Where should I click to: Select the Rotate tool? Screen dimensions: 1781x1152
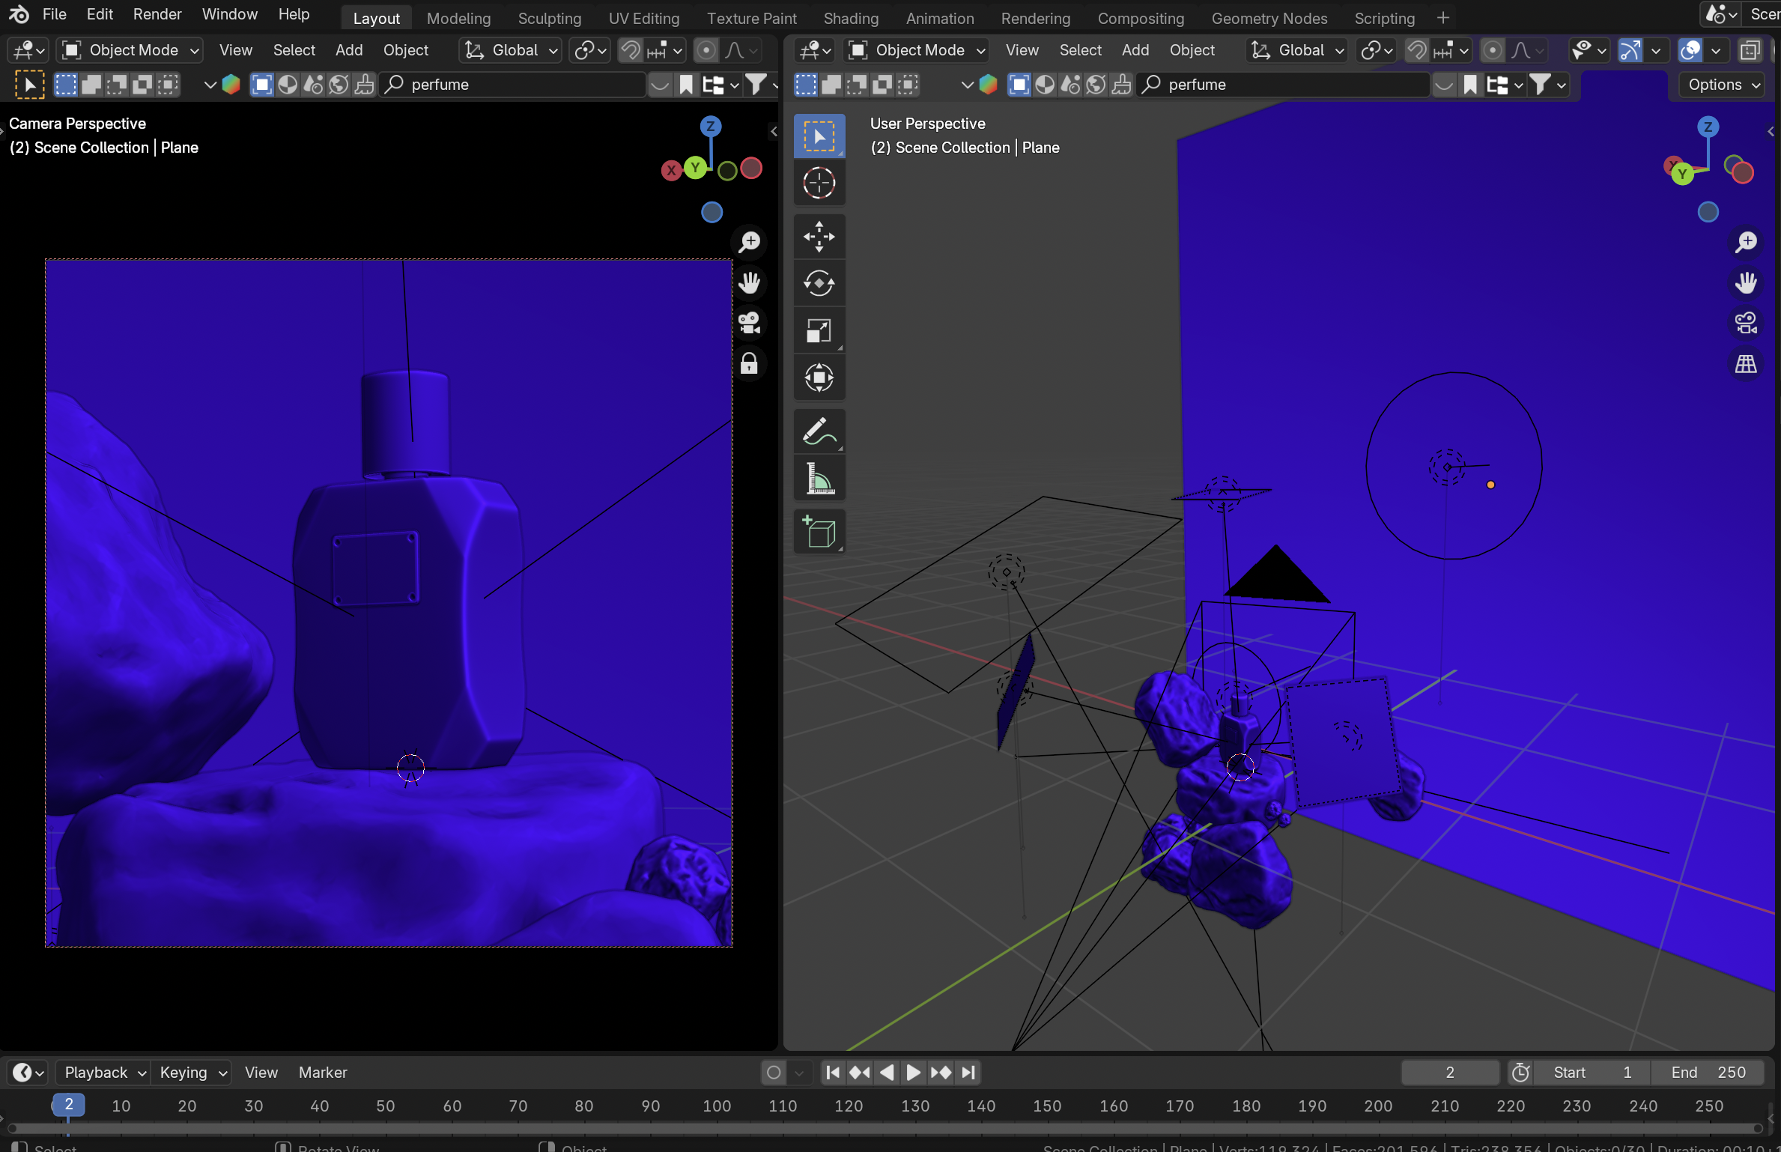(x=819, y=283)
